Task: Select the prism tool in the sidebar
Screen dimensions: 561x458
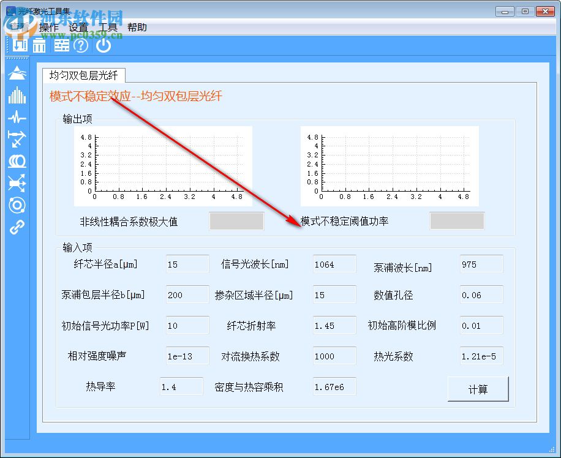Action: point(17,73)
